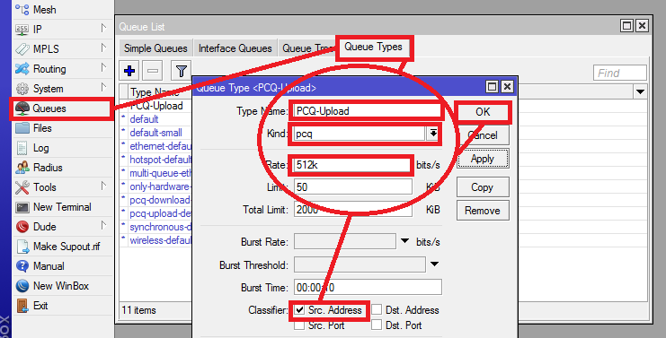Viewport: 666px width, 338px height.
Task: Toggle the Src. Port classifier checkbox
Action: click(x=299, y=325)
